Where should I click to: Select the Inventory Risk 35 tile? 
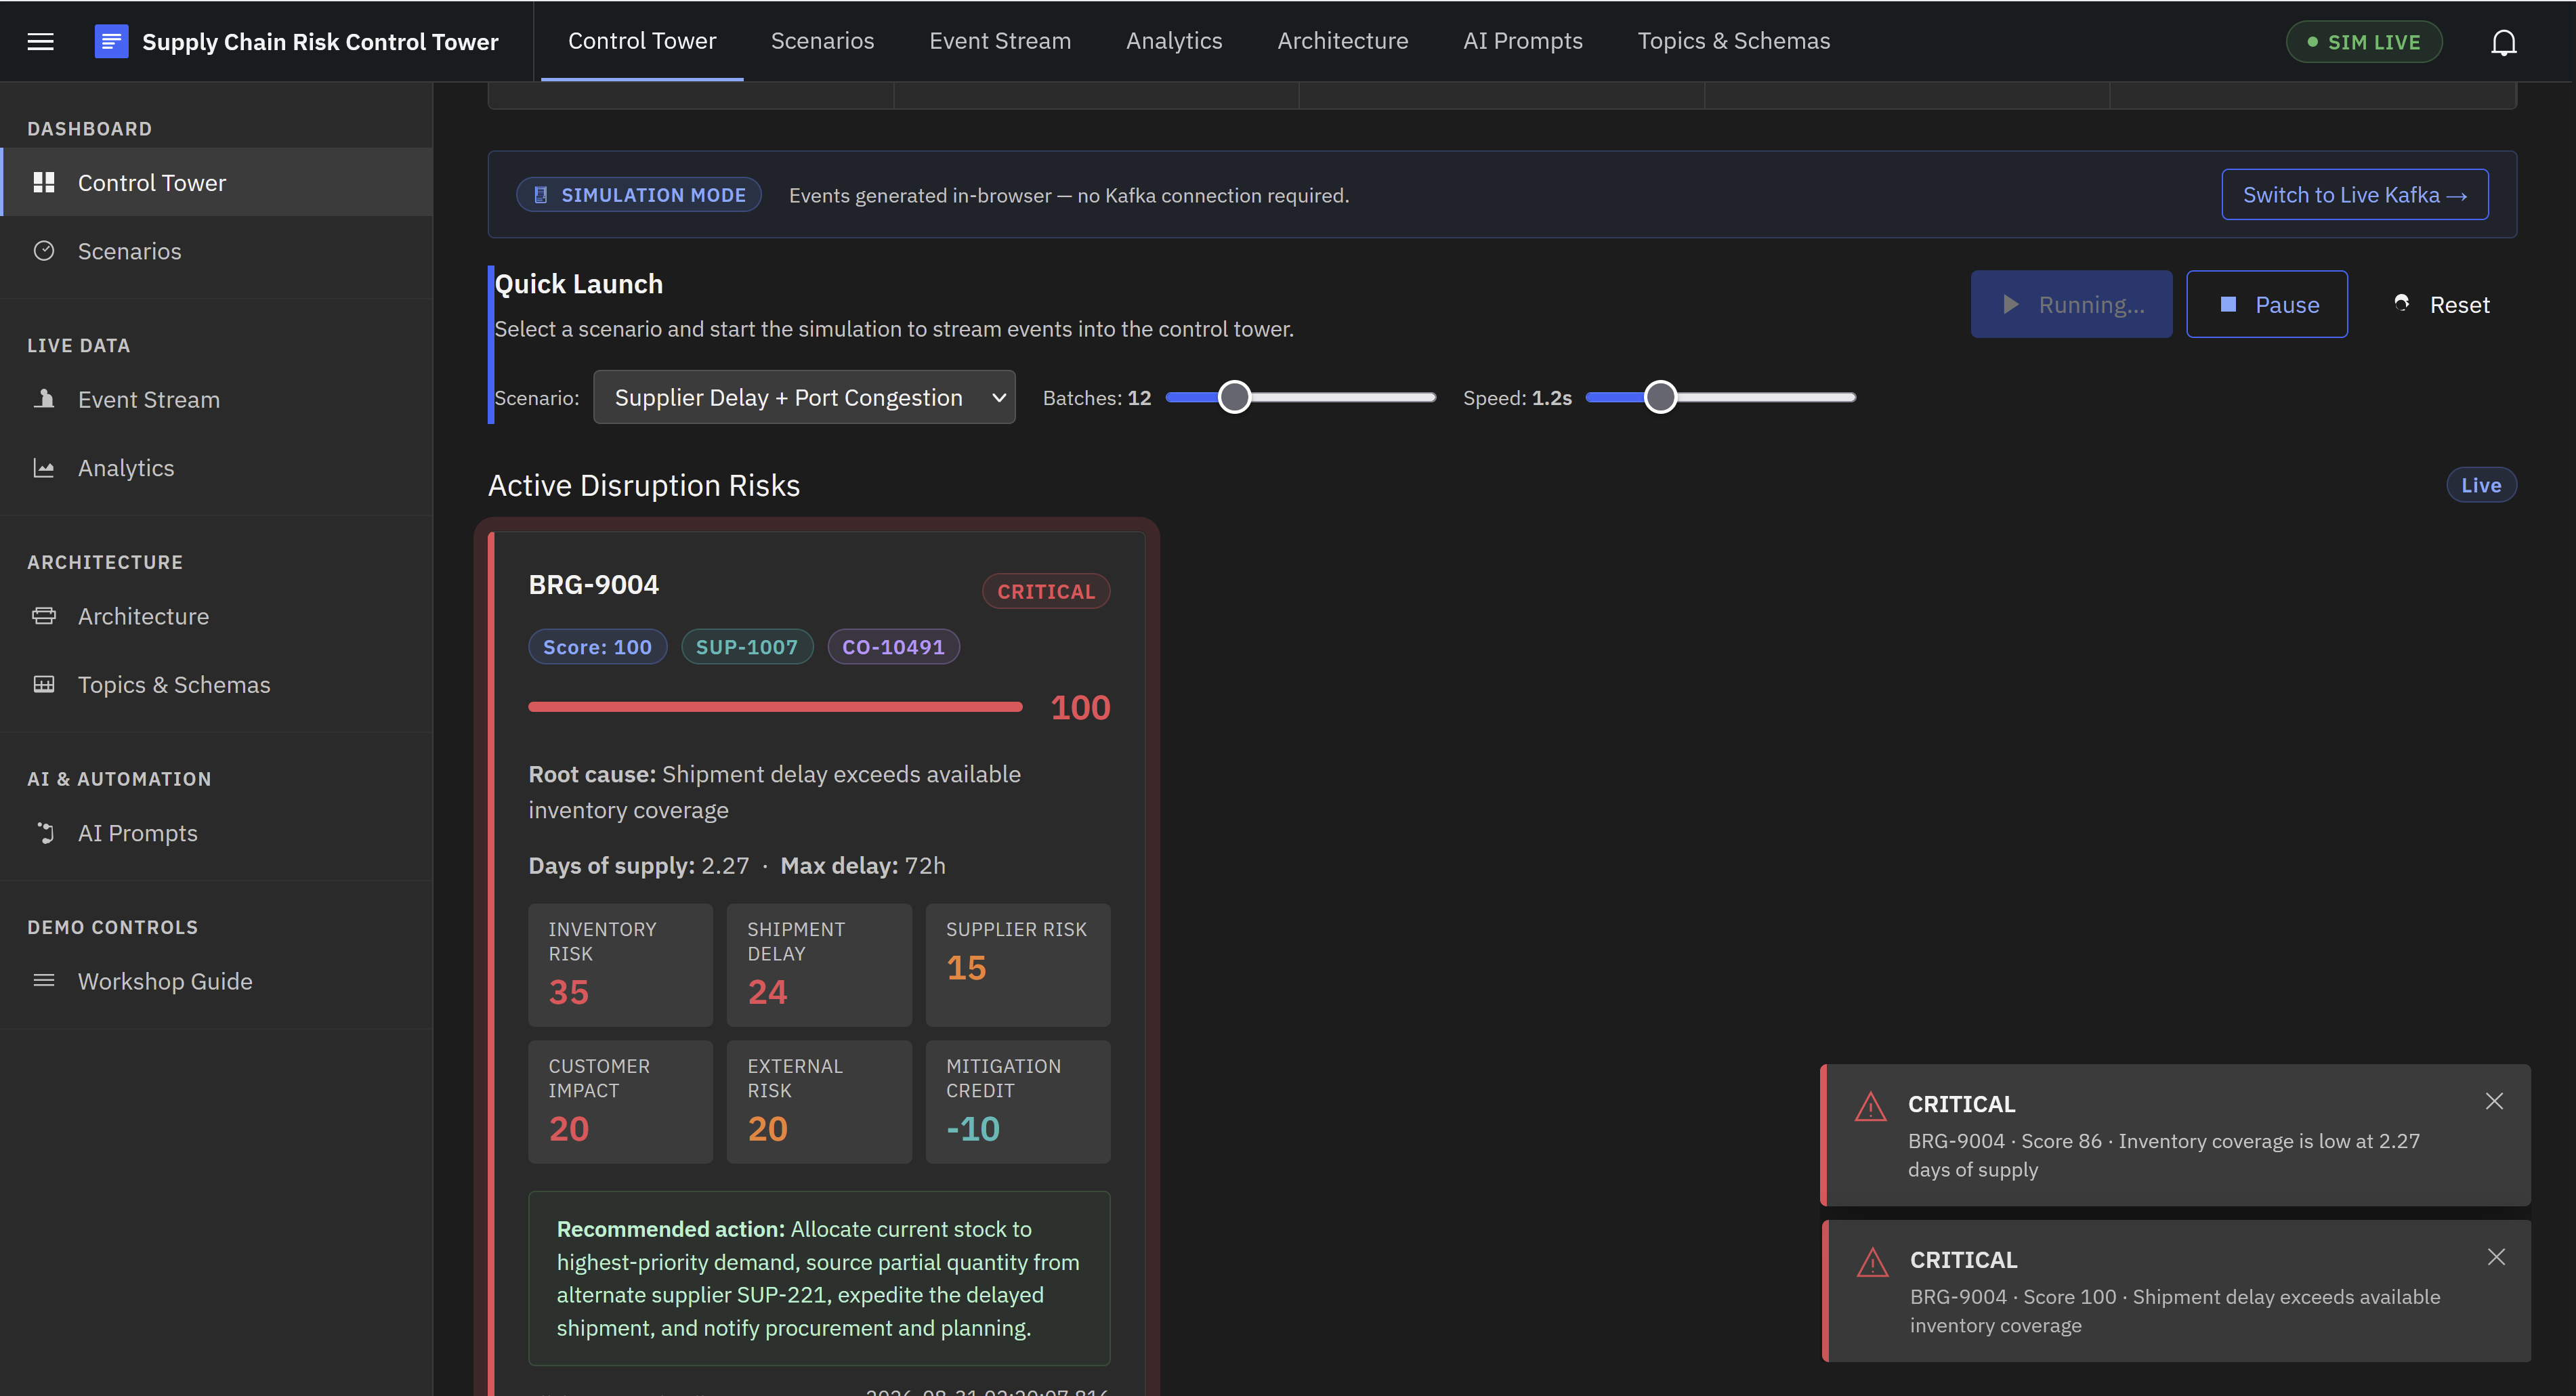click(620, 965)
